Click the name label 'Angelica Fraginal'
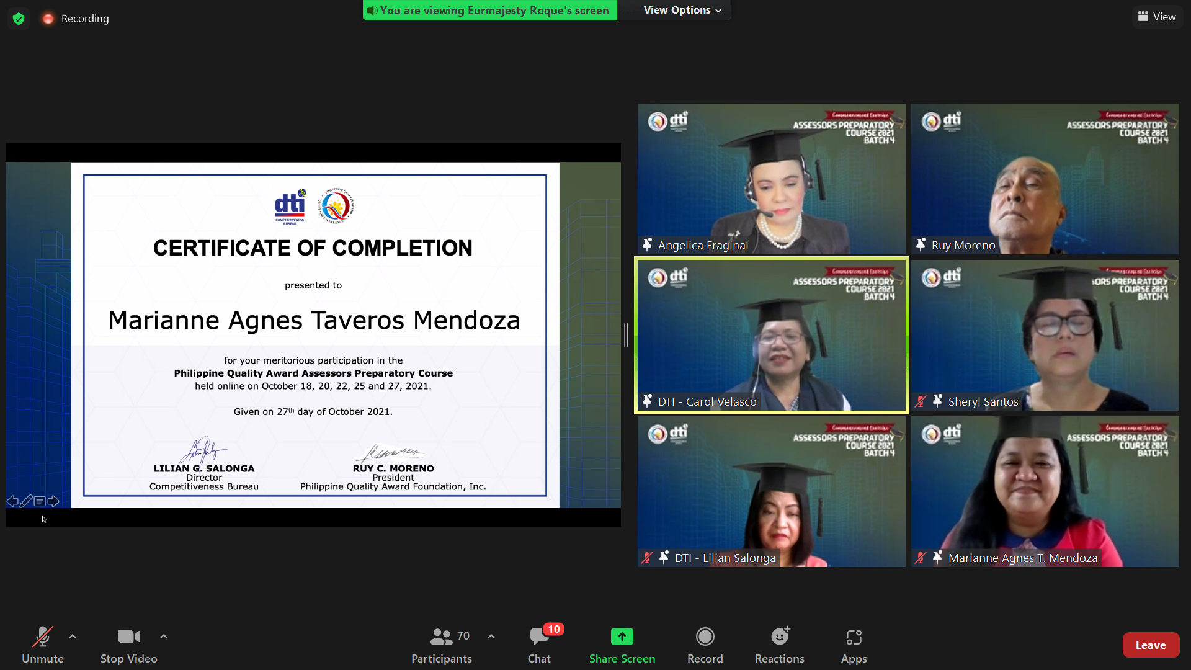Viewport: 1191px width, 670px height. [703, 246]
